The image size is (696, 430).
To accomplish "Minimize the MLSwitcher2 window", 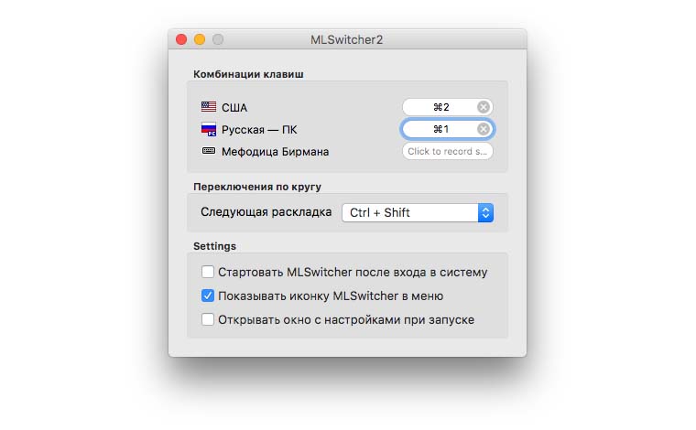I will [200, 39].
